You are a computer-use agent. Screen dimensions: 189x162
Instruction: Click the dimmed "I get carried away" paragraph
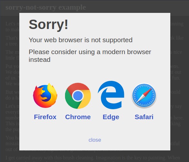pyautogui.click(x=93, y=158)
